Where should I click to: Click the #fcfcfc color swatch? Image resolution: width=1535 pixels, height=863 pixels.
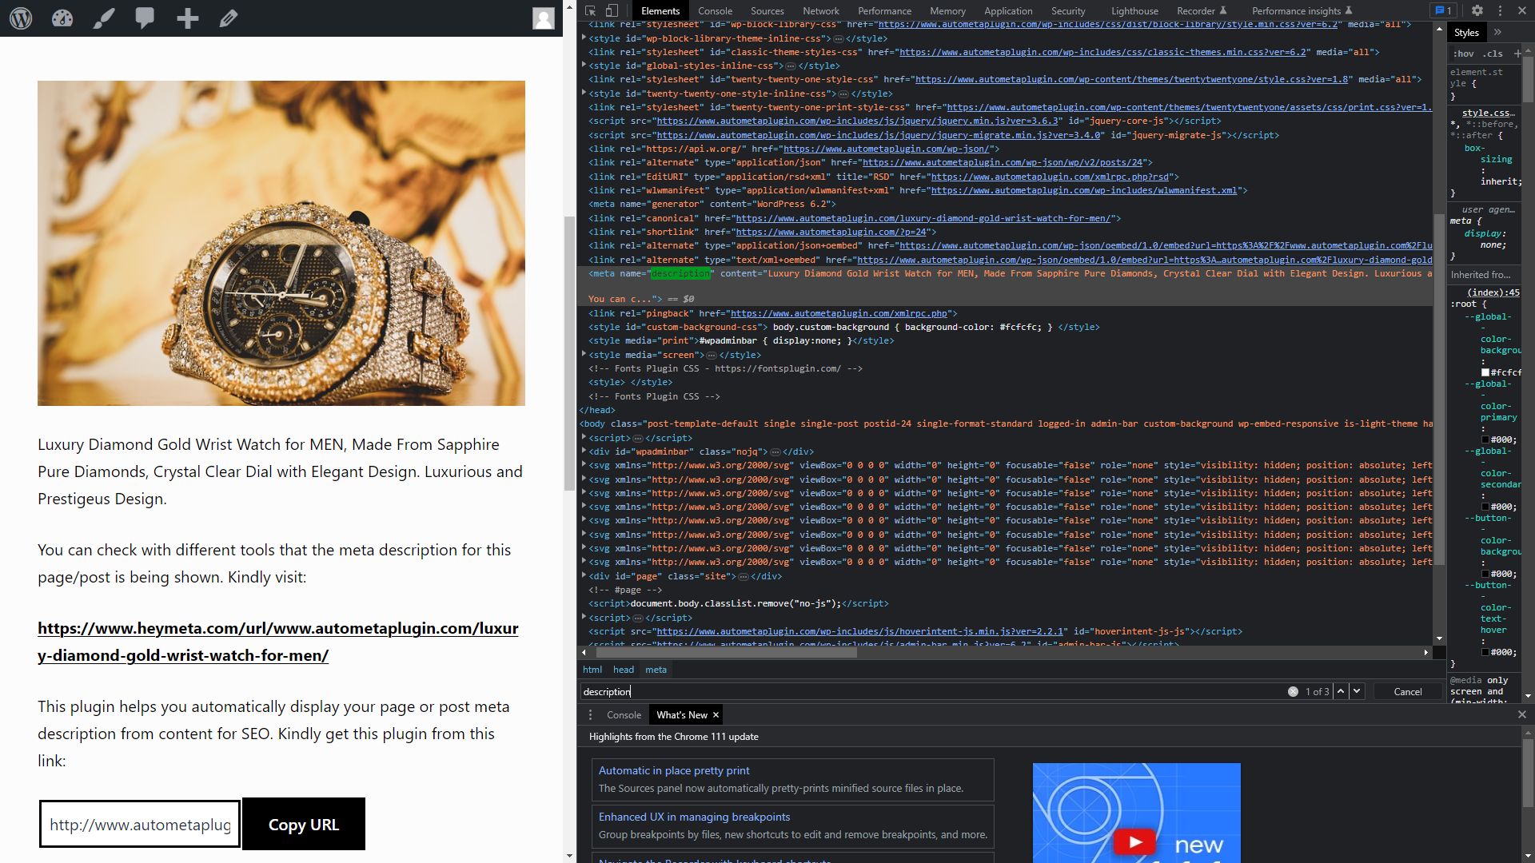1485,372
